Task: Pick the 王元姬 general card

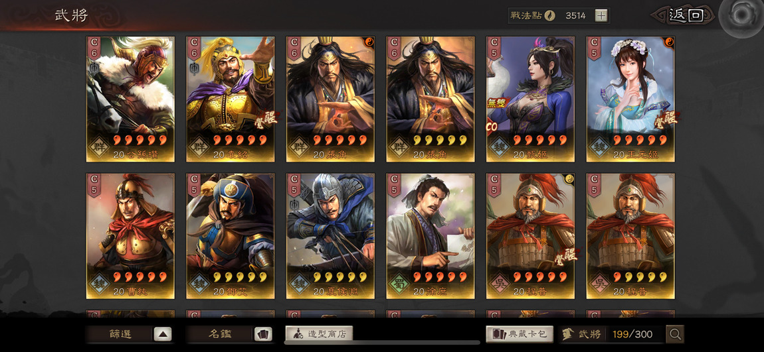Action: point(630,99)
